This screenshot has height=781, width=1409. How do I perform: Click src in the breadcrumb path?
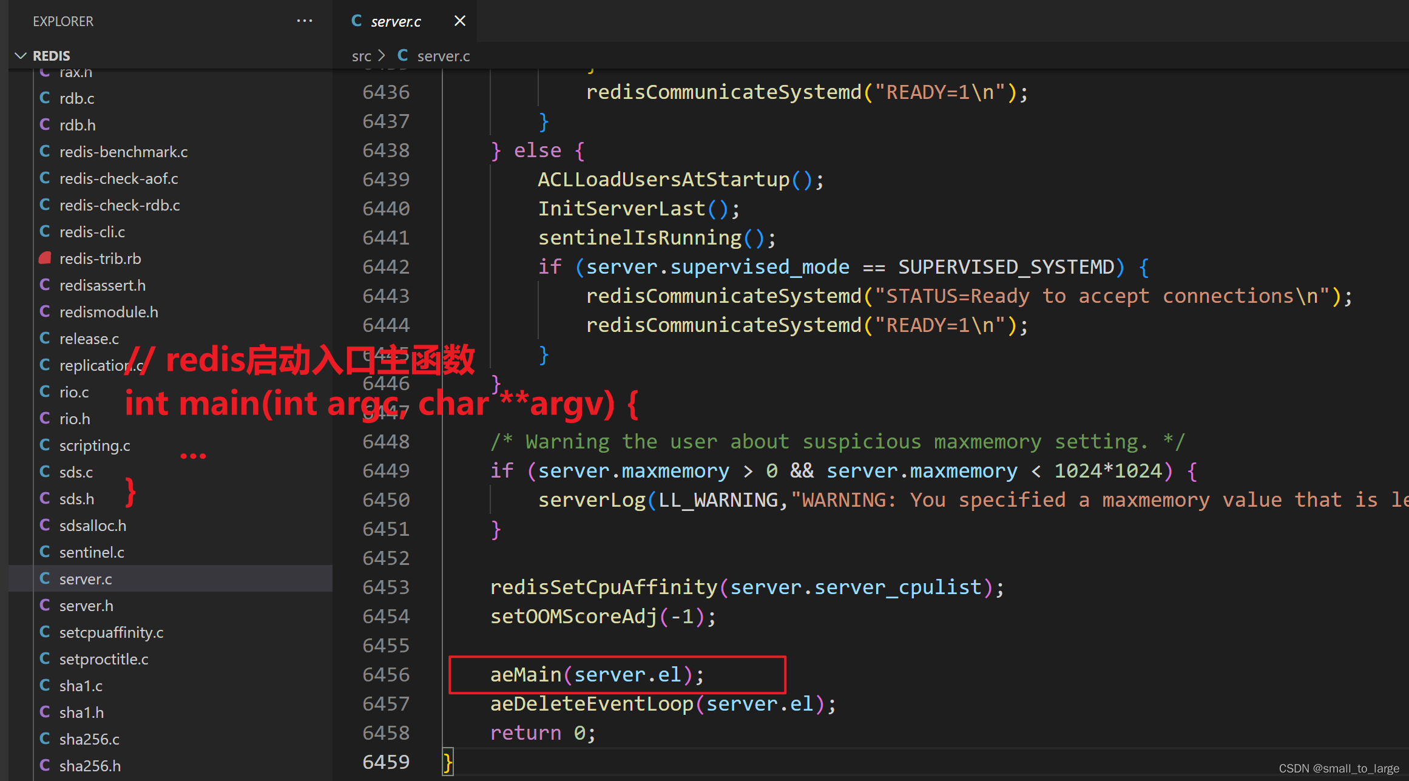click(x=362, y=56)
